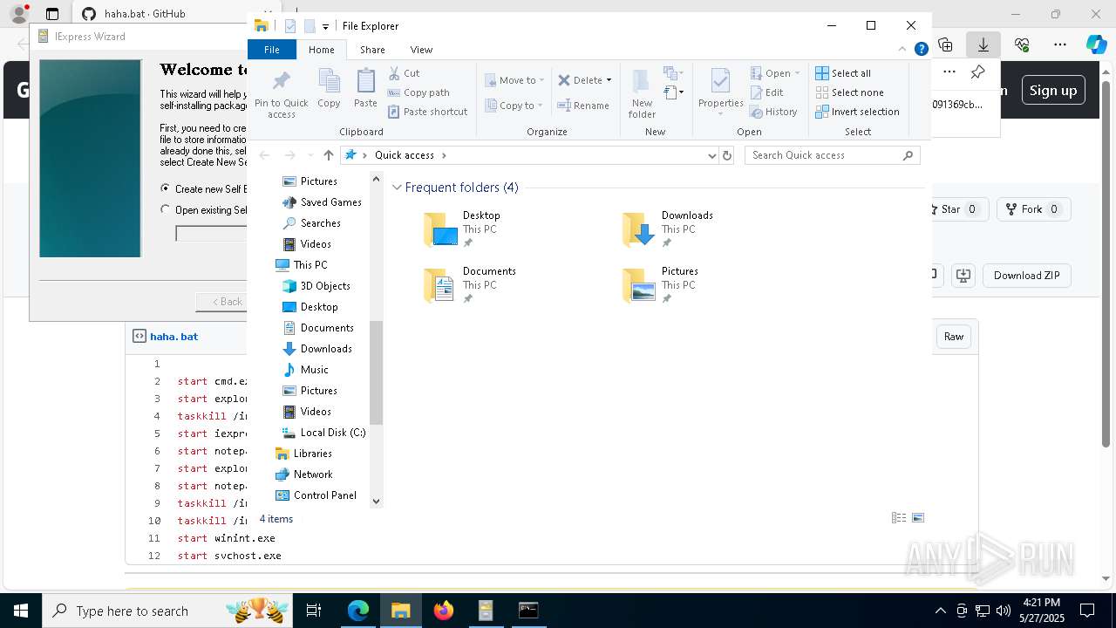Image resolution: width=1116 pixels, height=628 pixels.
Task: Select the Share ribbon tab
Action: click(x=372, y=50)
